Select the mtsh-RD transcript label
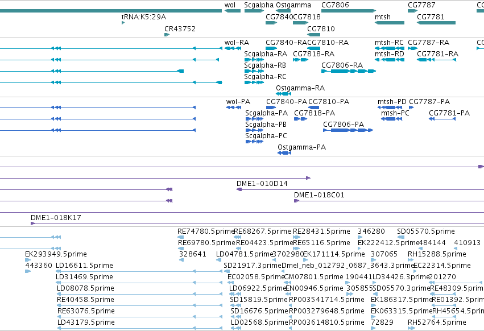 pyautogui.click(x=389, y=54)
